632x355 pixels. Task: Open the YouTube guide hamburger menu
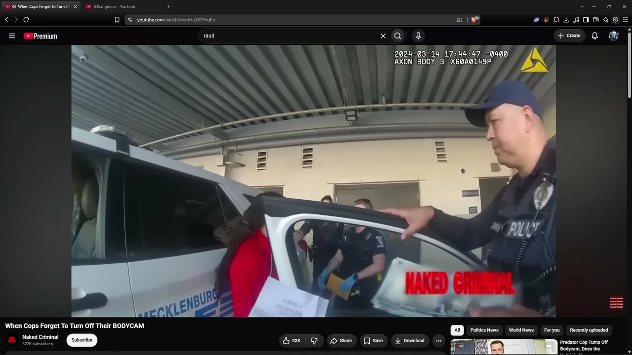click(12, 36)
